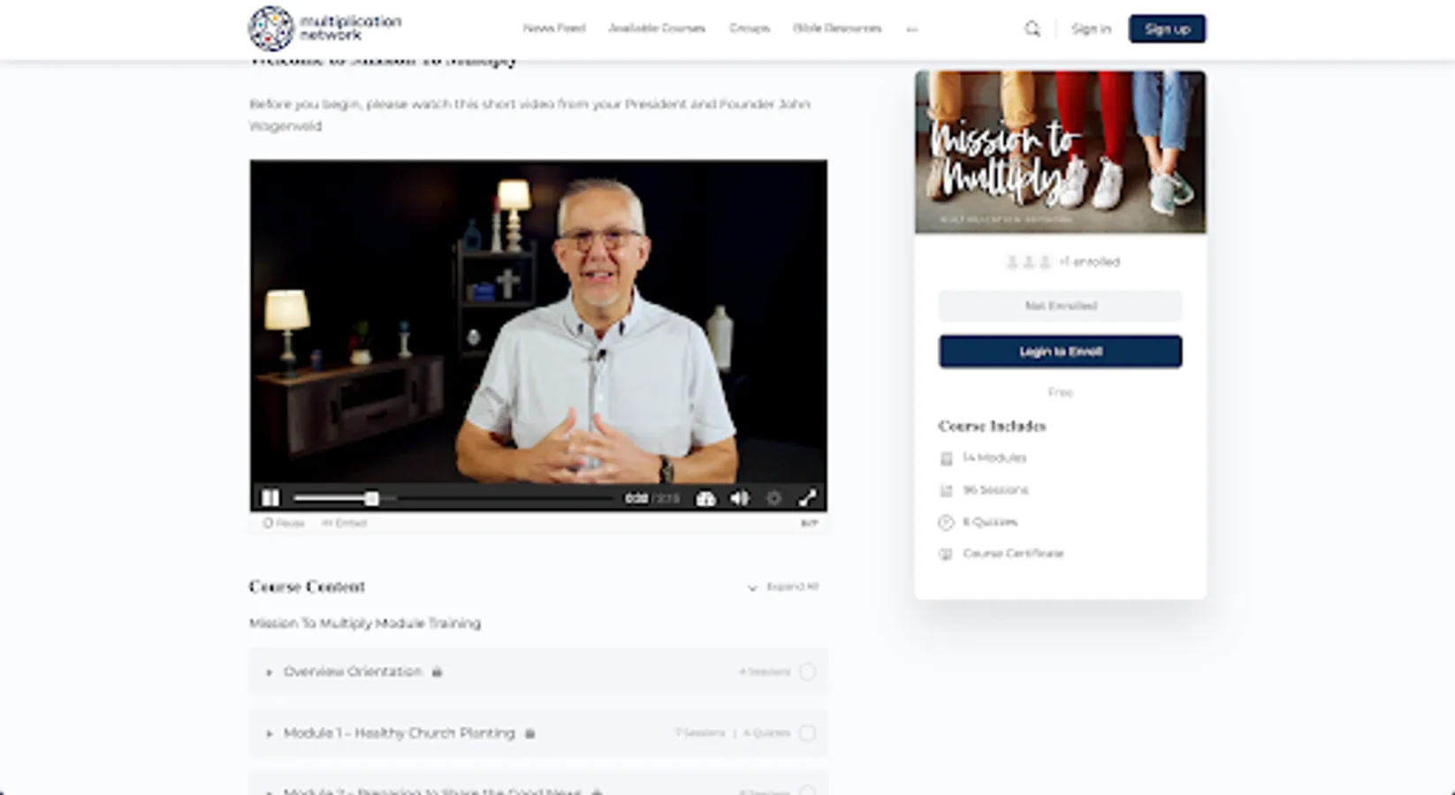
Task: Toggle the Module 1 completion circle
Action: click(807, 733)
